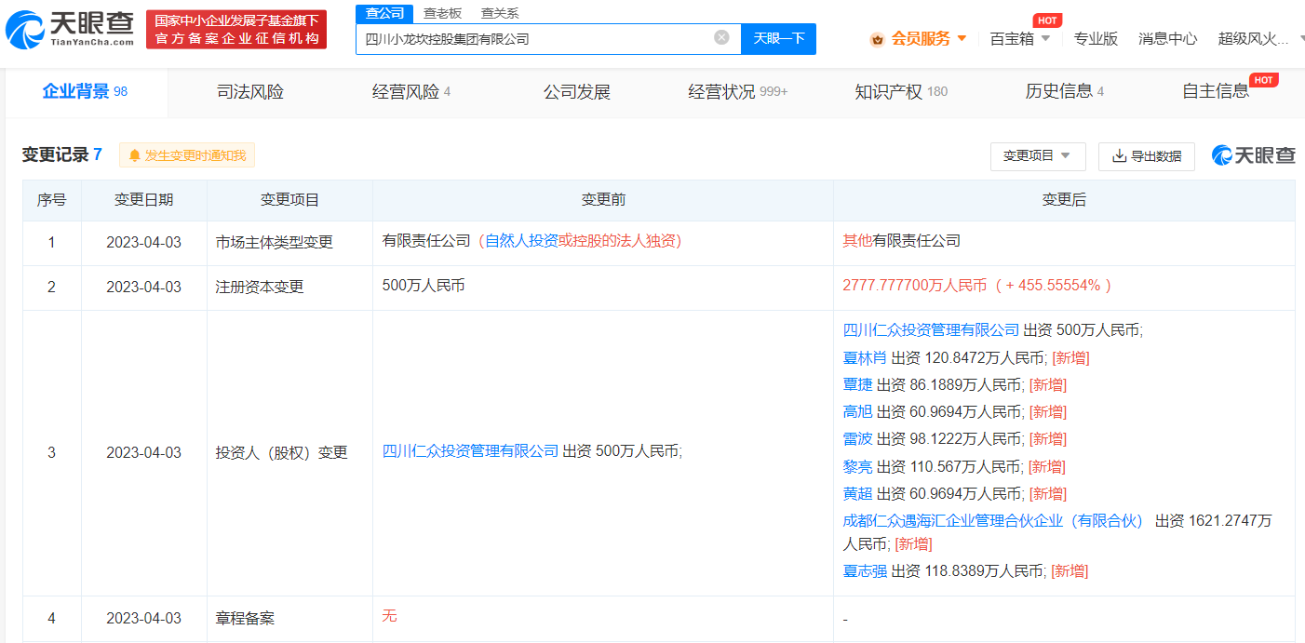Open the 超级风火 user account menu
Screen dimensions: 1305x643
point(1254,38)
